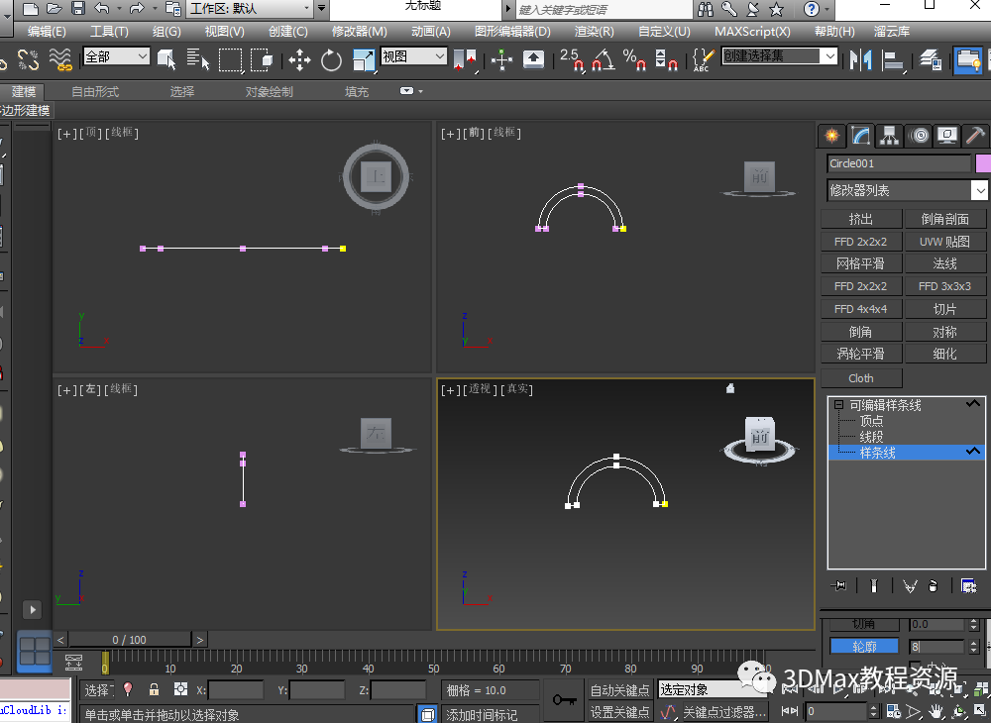The image size is (991, 723).
Task: Switch to the 自由形式 ribbon tab
Action: click(95, 91)
